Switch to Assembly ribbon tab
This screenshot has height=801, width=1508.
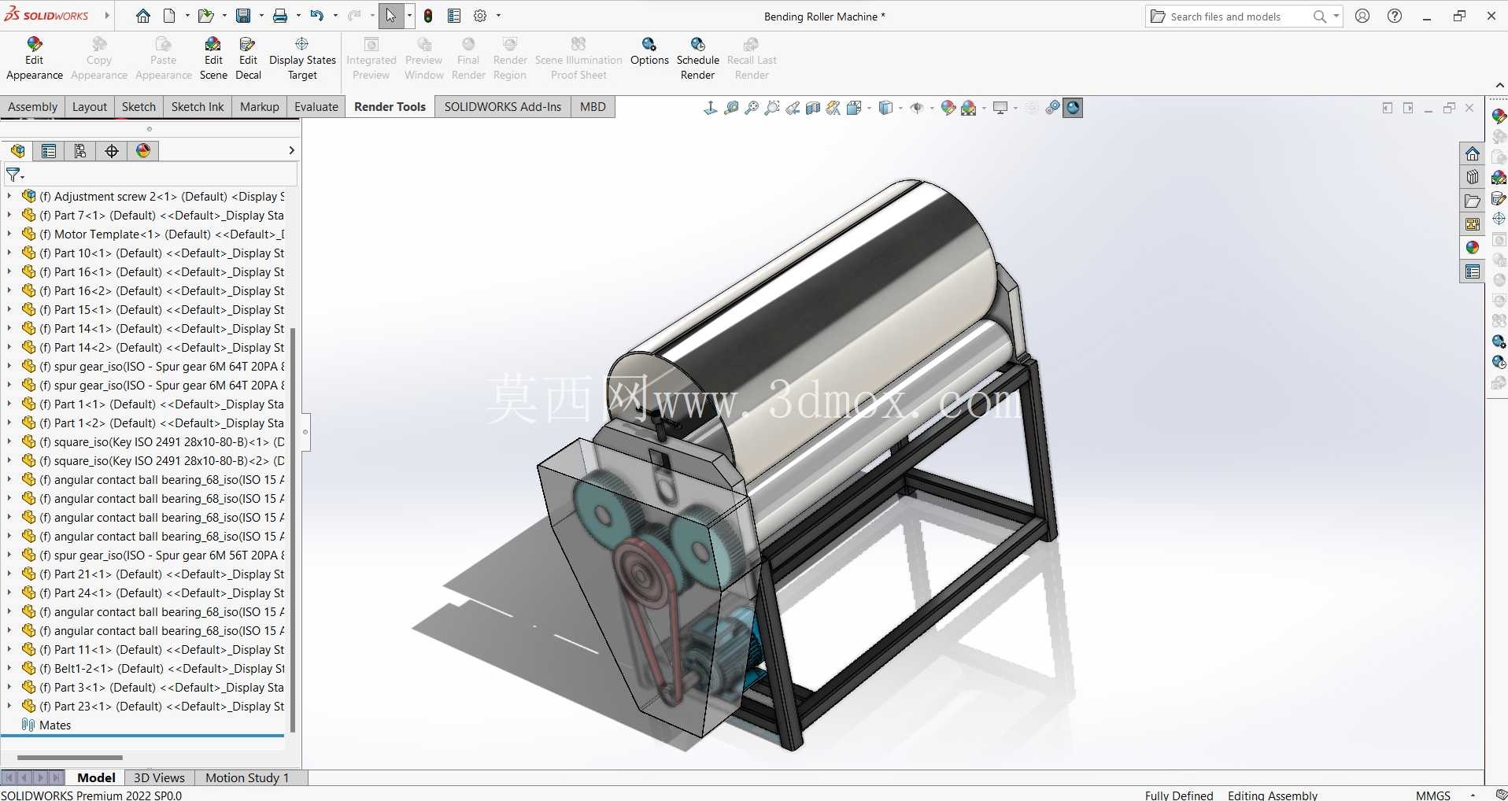coord(32,107)
